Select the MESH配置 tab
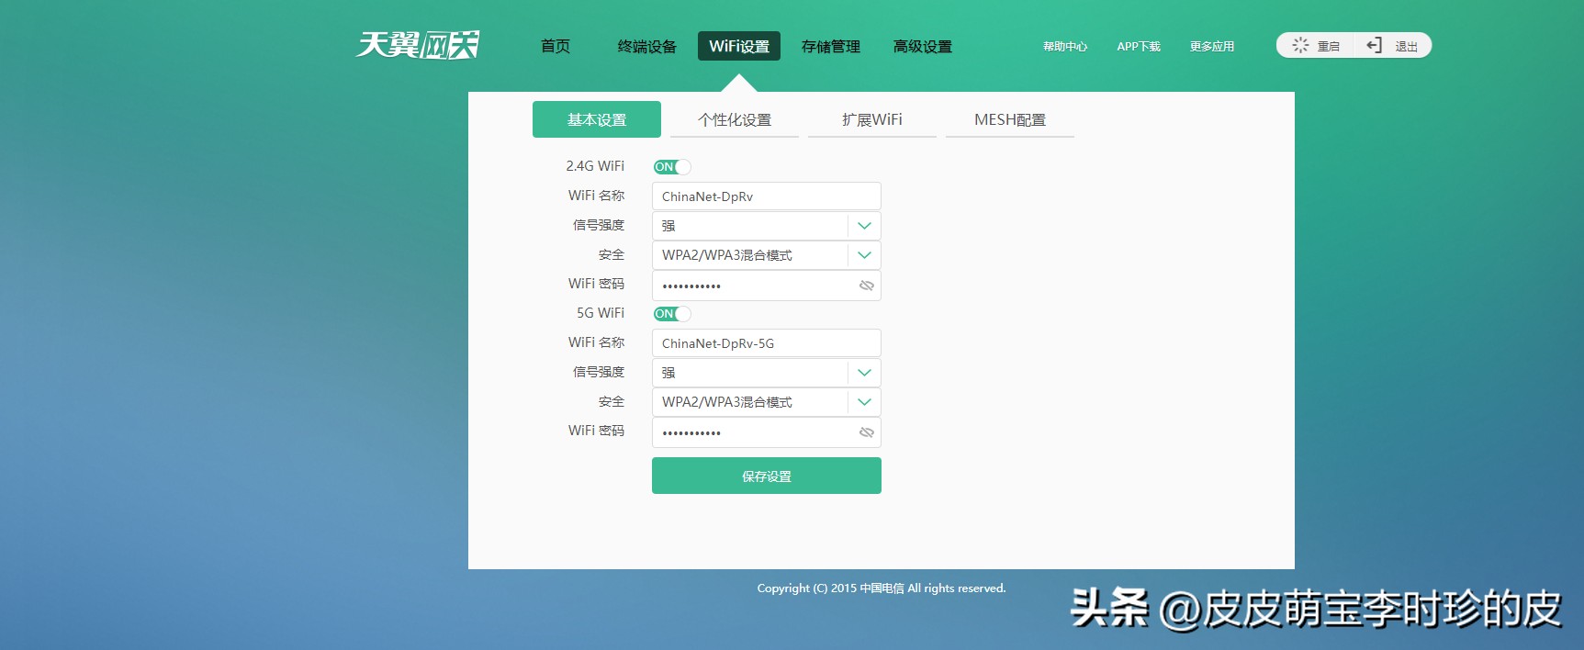Screen dimensions: 1584x650 (1010, 120)
